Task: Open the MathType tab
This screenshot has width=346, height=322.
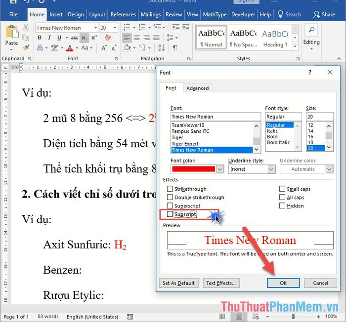Action: pos(215,14)
